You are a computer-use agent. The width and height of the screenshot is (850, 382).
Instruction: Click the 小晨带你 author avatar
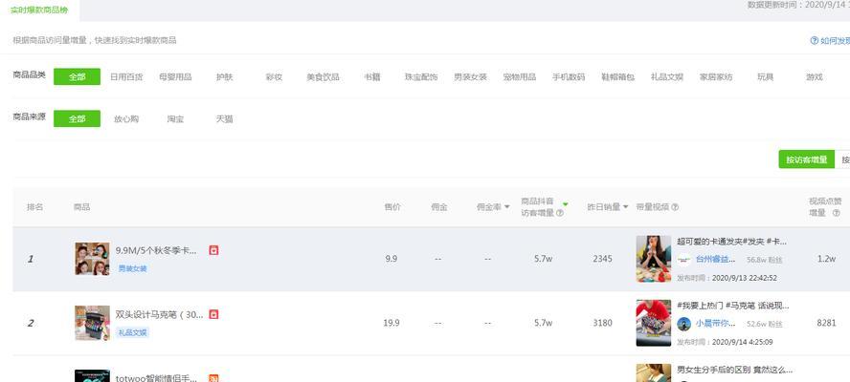pyautogui.click(x=684, y=324)
